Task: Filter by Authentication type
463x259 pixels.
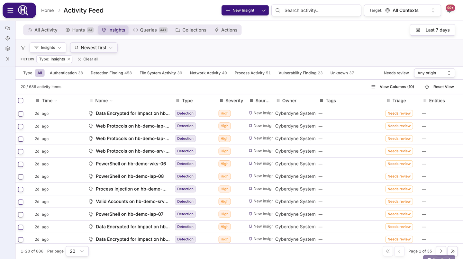Action: click(66, 73)
